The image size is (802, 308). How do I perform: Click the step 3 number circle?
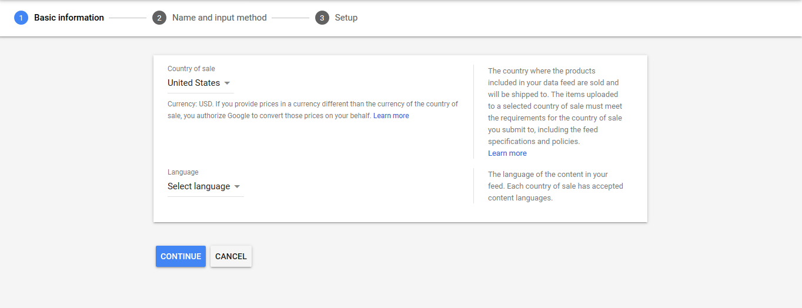[x=322, y=18]
